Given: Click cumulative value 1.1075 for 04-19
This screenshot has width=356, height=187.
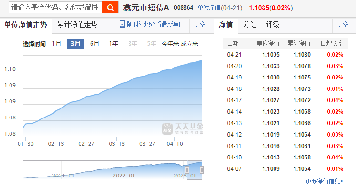Looking at the screenshot, I should (302, 77).
